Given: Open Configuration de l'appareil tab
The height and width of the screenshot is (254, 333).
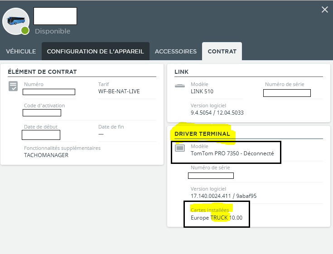Looking at the screenshot, I should tap(95, 51).
